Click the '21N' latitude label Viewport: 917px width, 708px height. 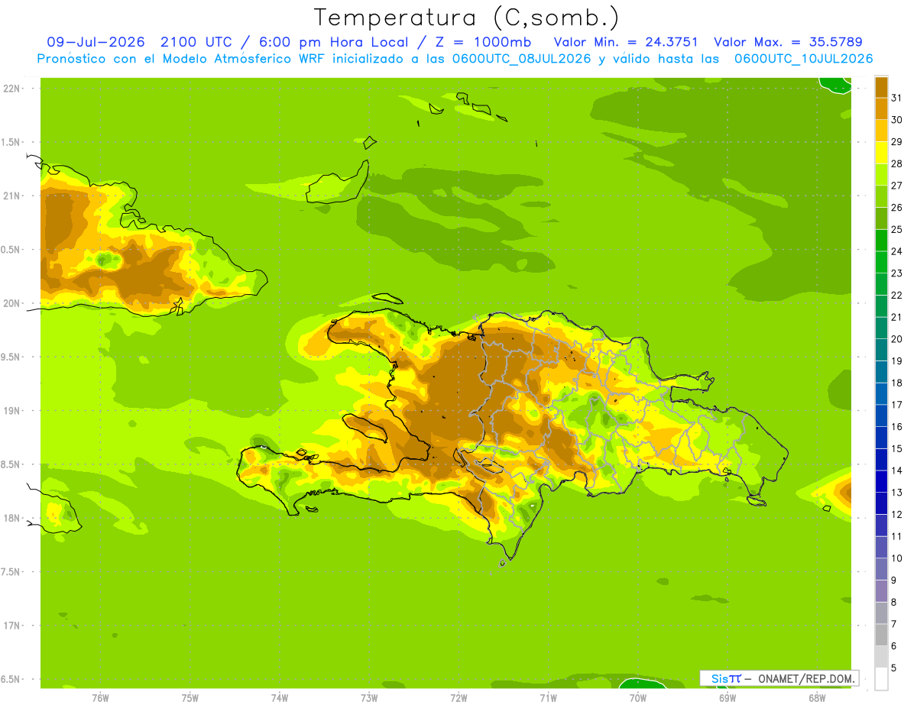pyautogui.click(x=11, y=196)
